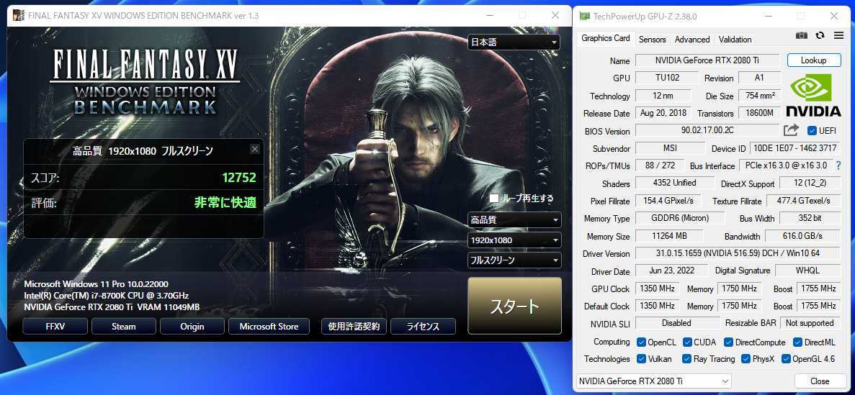Toggle the OpenCL checkbox
The width and height of the screenshot is (855, 395).
(641, 342)
